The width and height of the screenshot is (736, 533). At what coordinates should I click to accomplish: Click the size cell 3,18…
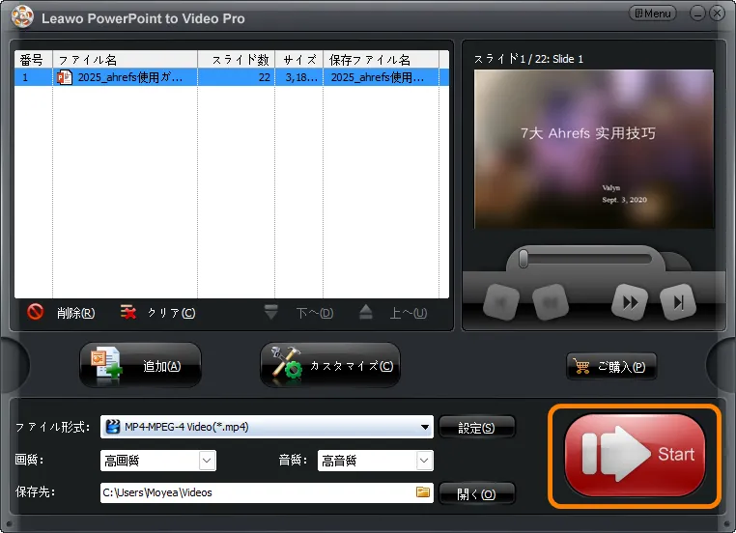click(x=301, y=77)
